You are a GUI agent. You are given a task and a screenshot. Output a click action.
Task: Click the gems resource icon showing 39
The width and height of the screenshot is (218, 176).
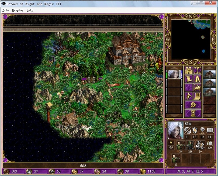120,171
